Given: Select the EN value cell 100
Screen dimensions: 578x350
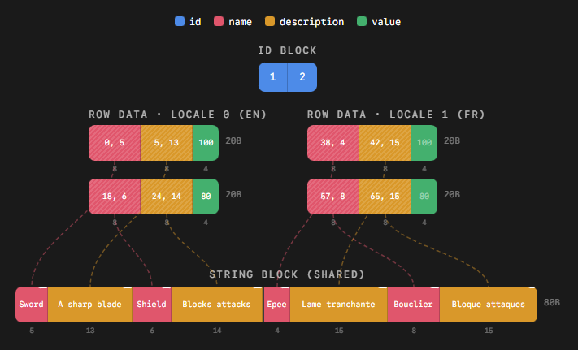Looking at the screenshot, I should 206,143.
